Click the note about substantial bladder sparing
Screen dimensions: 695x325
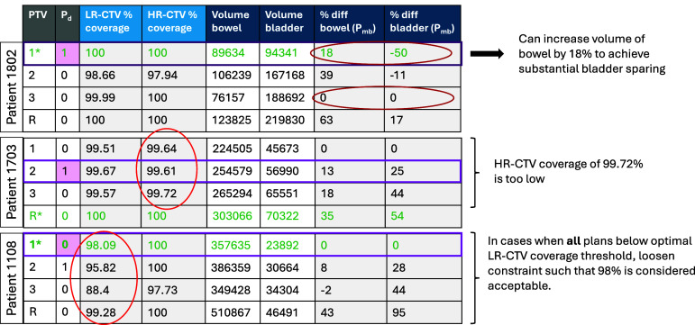point(591,54)
